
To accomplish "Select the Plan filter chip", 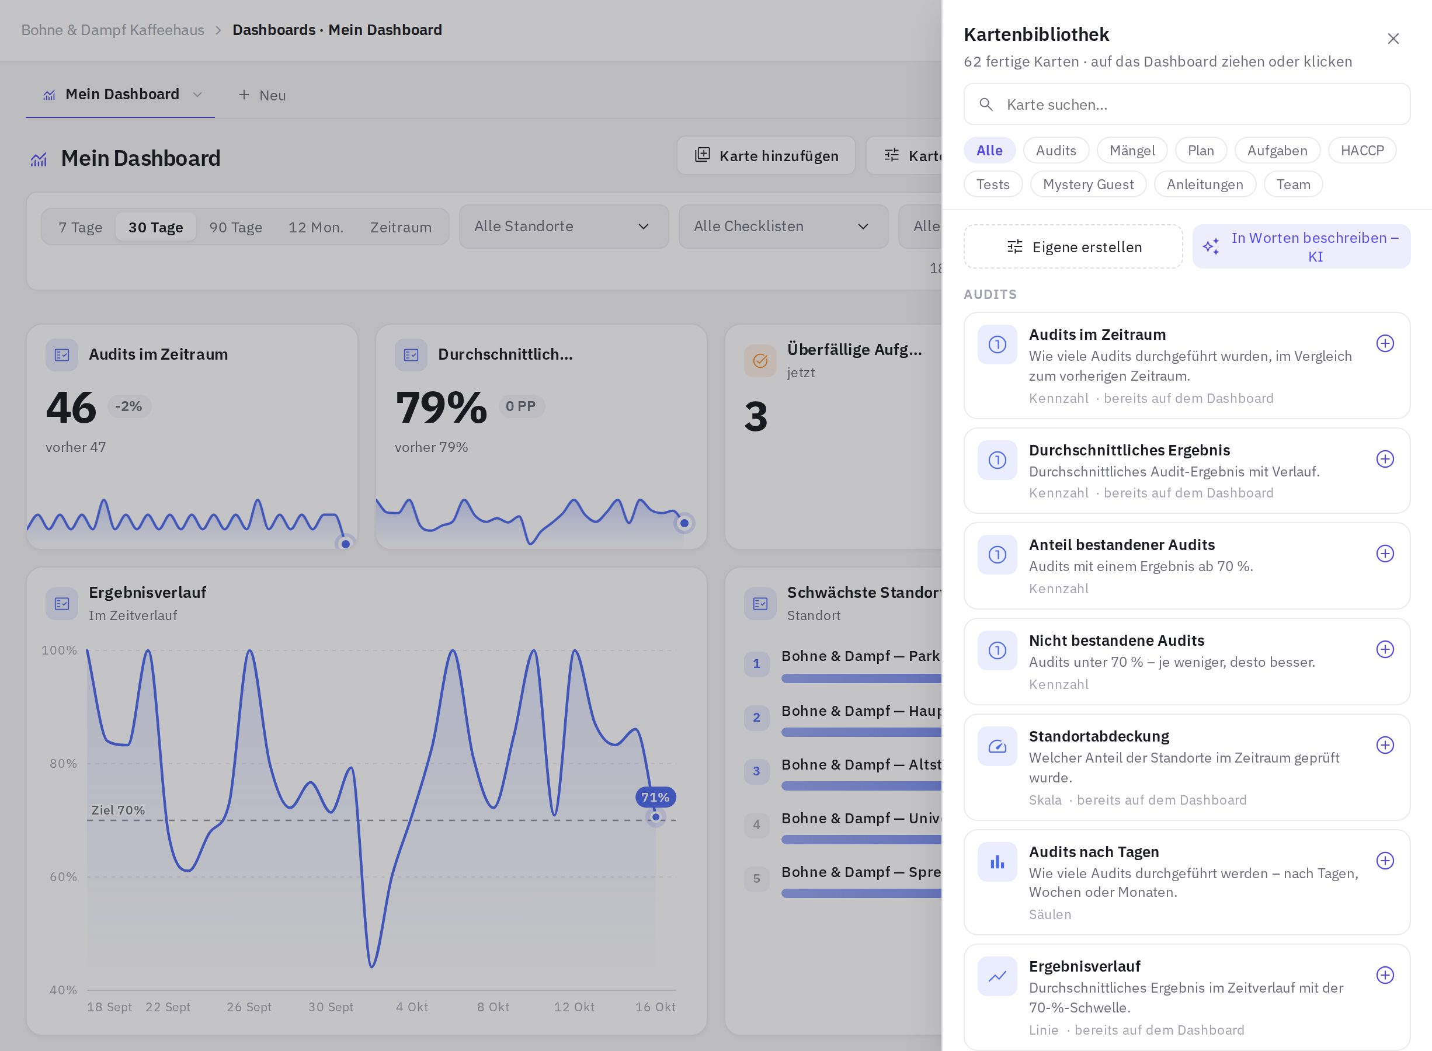I will pos(1200,151).
